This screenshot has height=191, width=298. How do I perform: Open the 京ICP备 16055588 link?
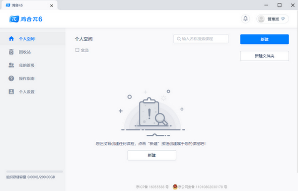[152, 187]
